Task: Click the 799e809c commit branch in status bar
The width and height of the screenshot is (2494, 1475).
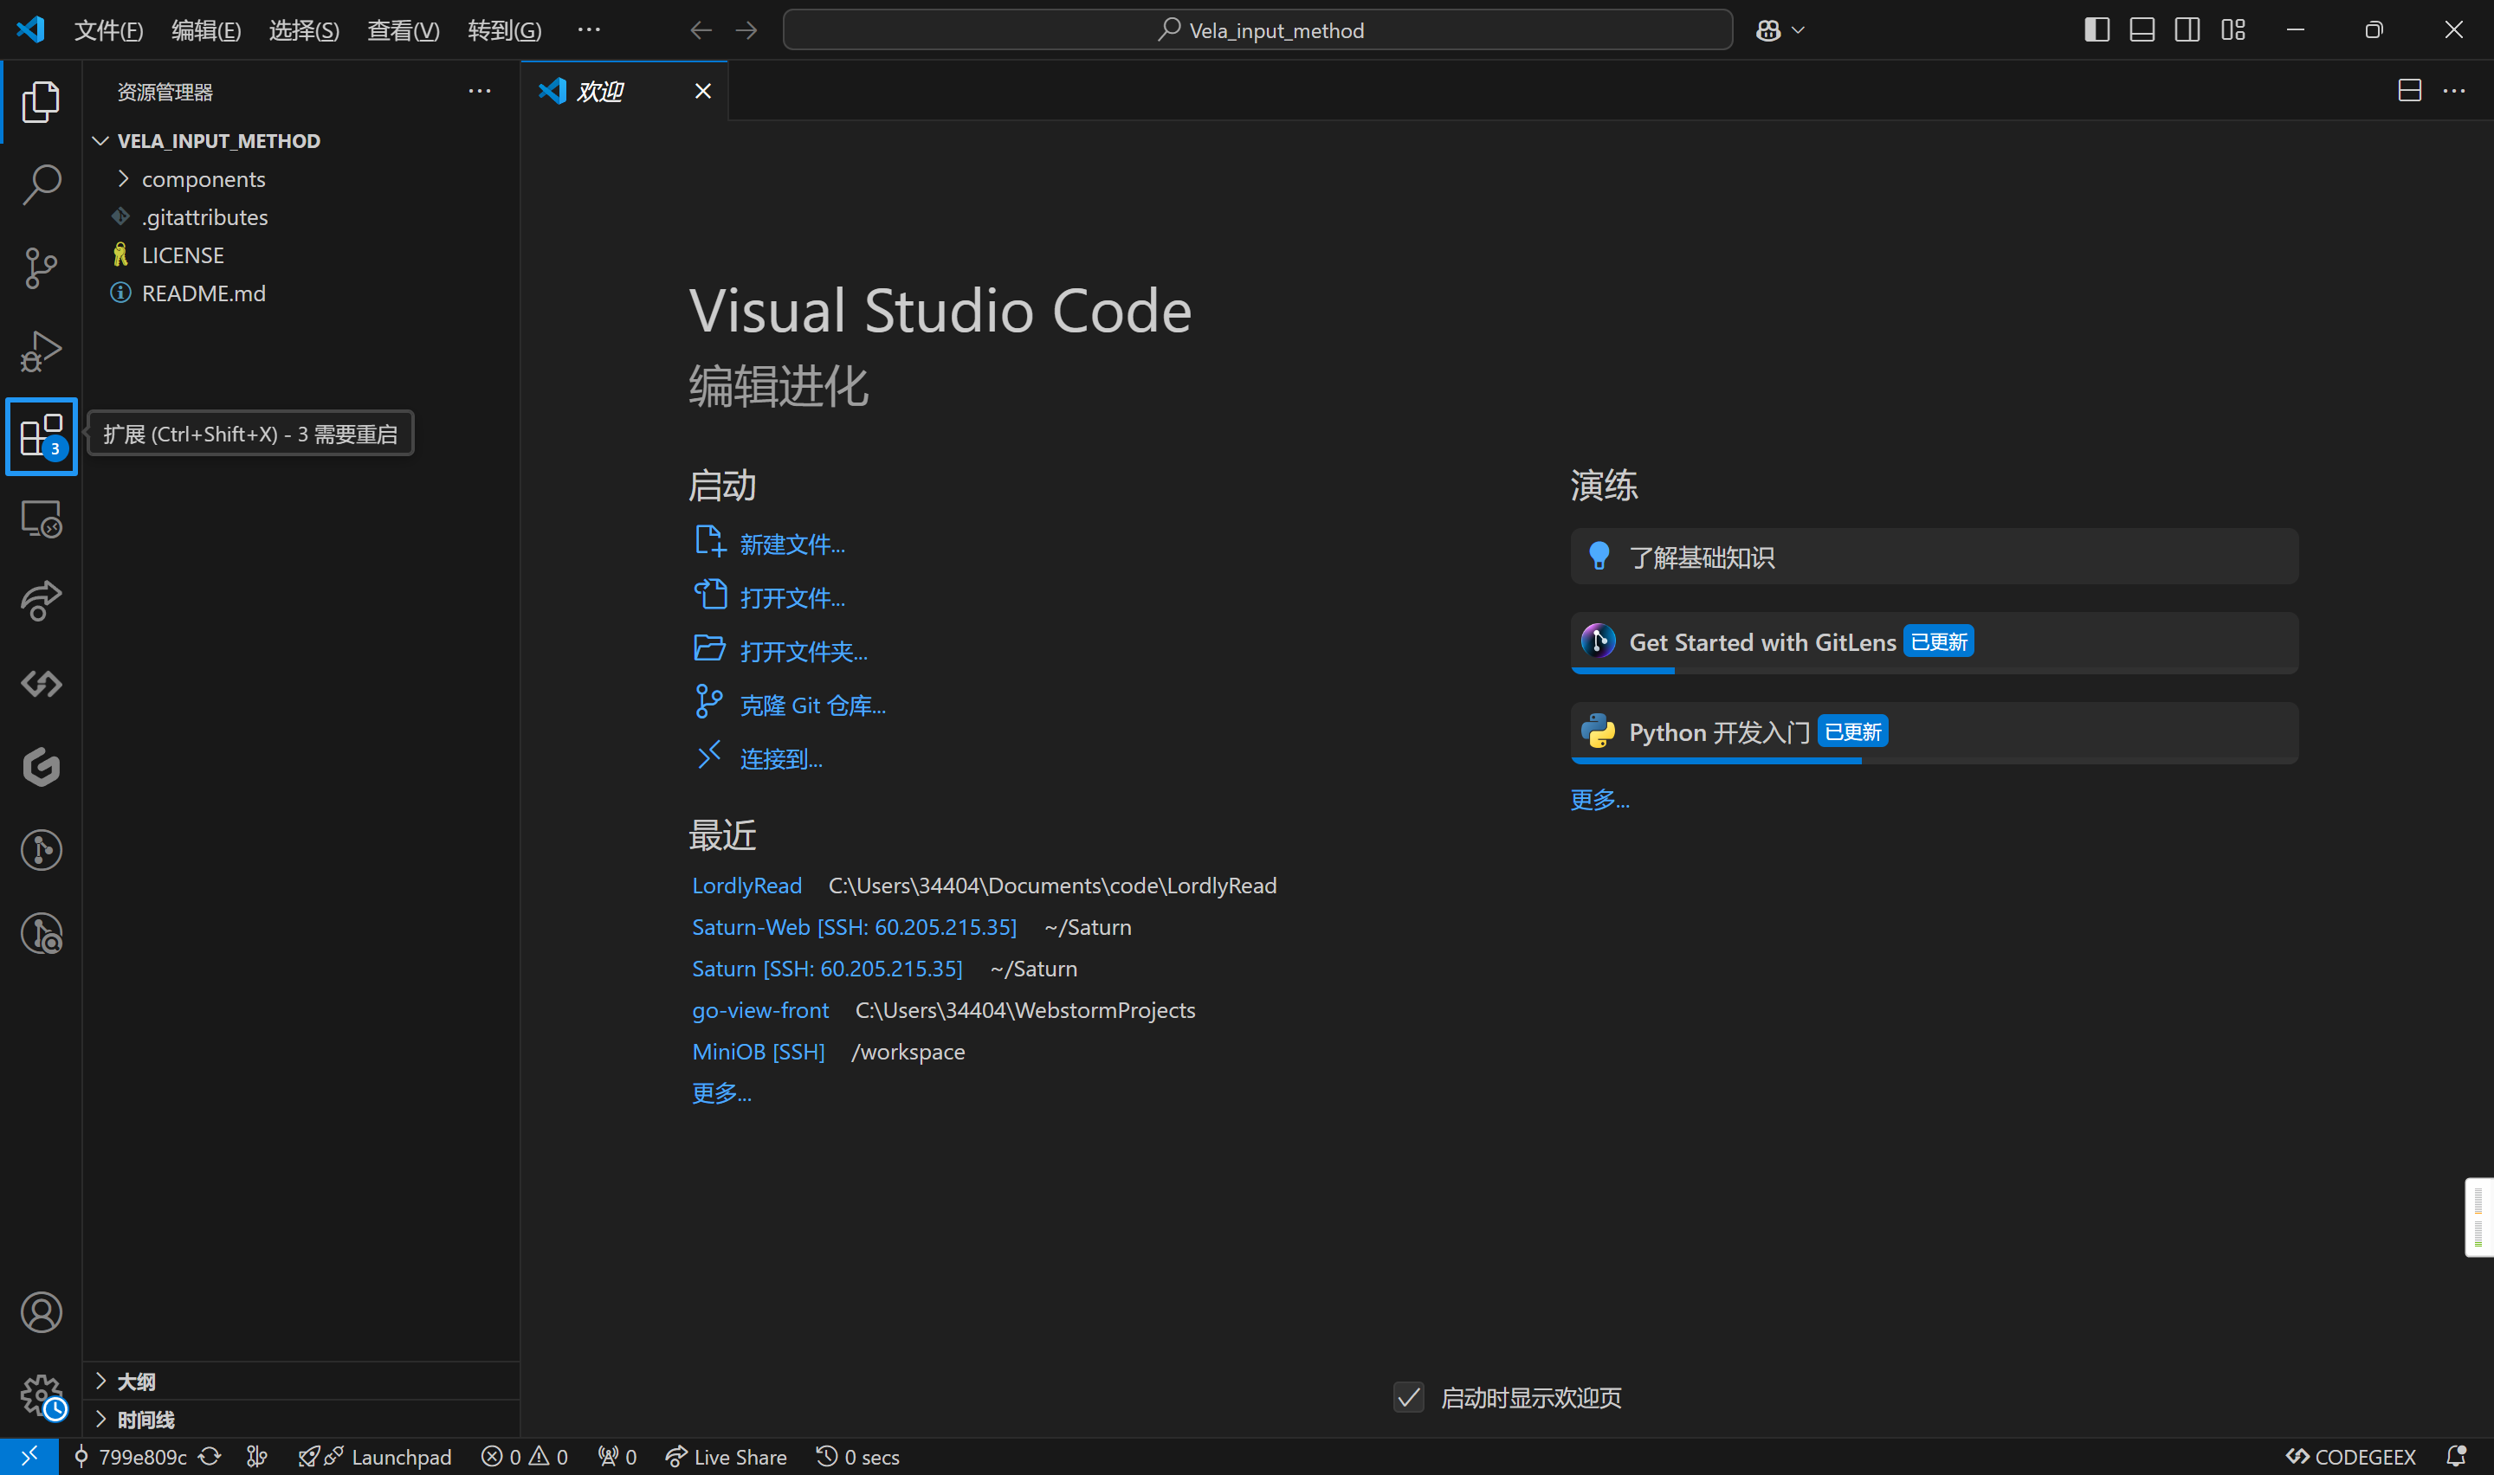Action: [130, 1456]
